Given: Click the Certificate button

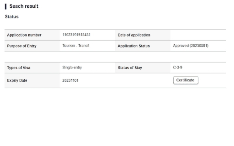Looking at the screenshot, I should [186, 80].
